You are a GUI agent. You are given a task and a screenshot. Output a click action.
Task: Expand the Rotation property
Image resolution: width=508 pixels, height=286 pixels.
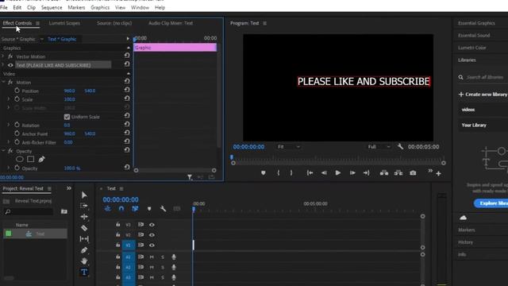pyautogui.click(x=9, y=125)
